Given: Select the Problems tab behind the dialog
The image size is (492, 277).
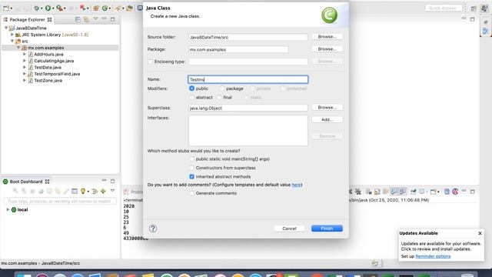Looking at the screenshot, I should [133, 192].
